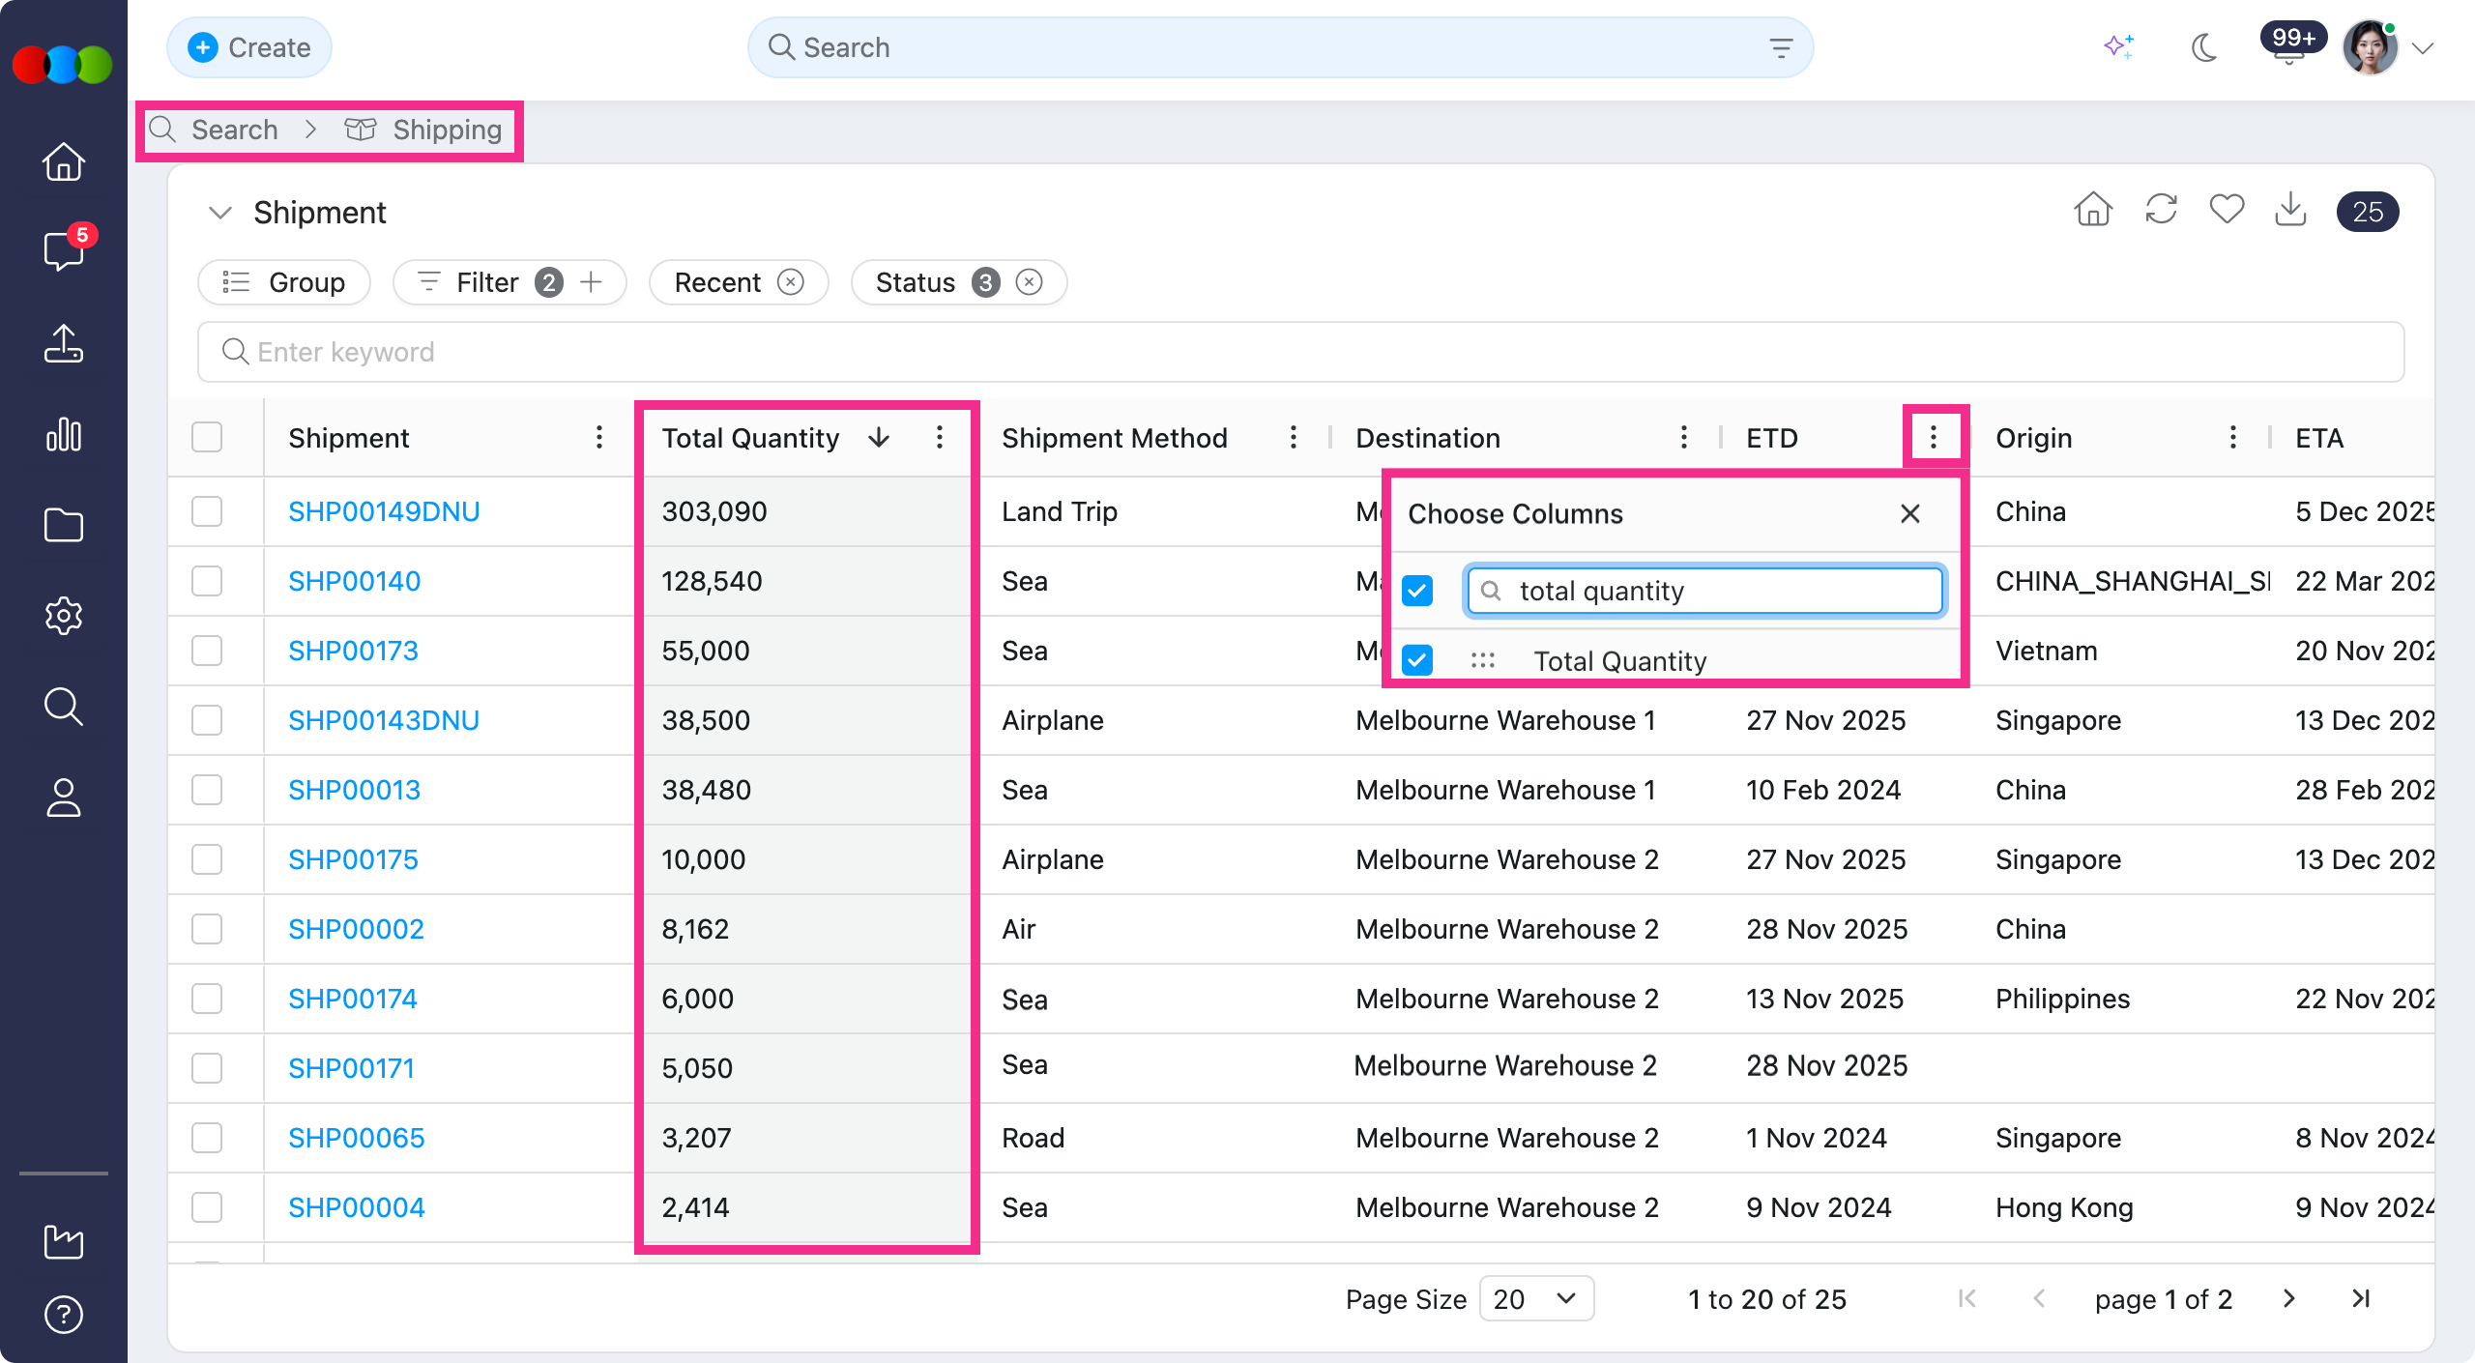Screen dimensions: 2475x1363
Task: Toggle the select-all rows header checkbox
Action: click(x=207, y=438)
